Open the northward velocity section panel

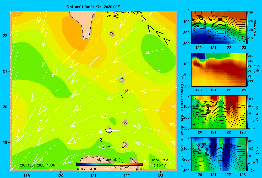pyautogui.click(x=219, y=112)
